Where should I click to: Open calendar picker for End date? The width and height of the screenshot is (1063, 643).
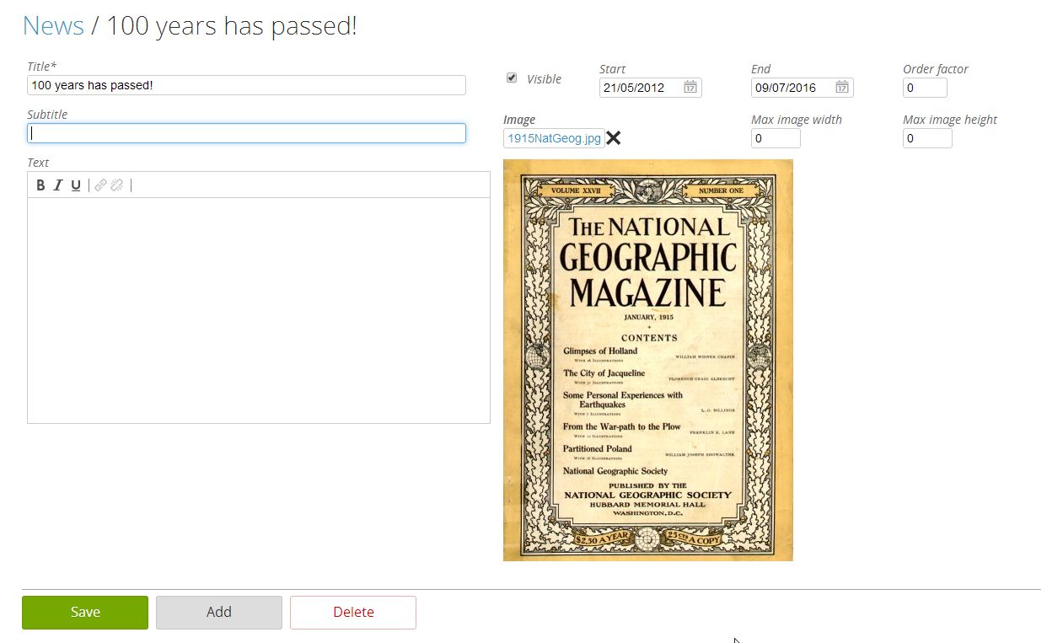(842, 88)
